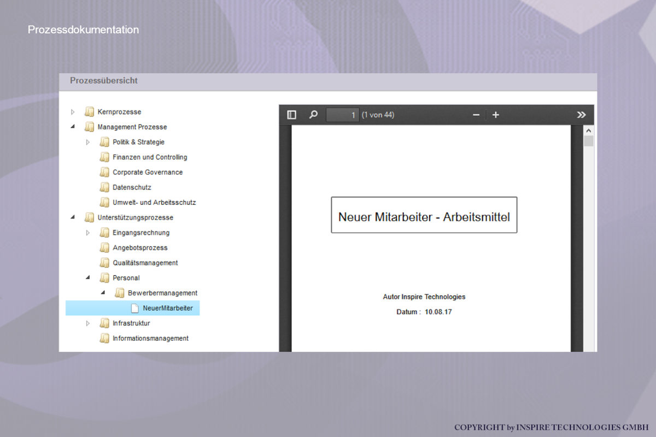The height and width of the screenshot is (437, 656).
Task: Click the Bewerbermanagement folder icon
Action: tap(120, 293)
